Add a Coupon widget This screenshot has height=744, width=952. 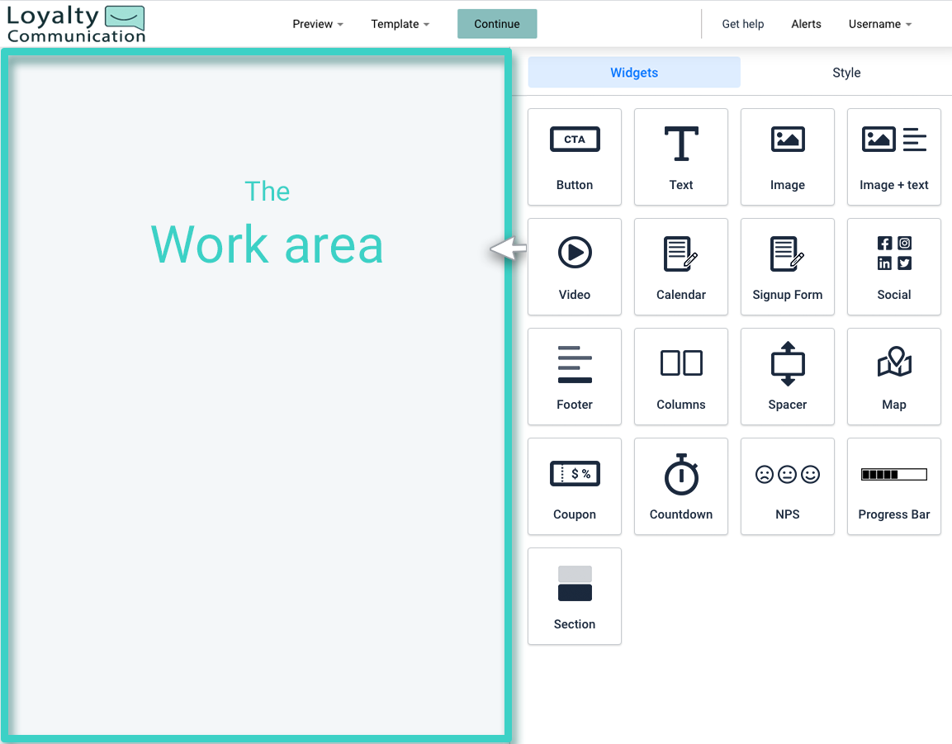(574, 486)
